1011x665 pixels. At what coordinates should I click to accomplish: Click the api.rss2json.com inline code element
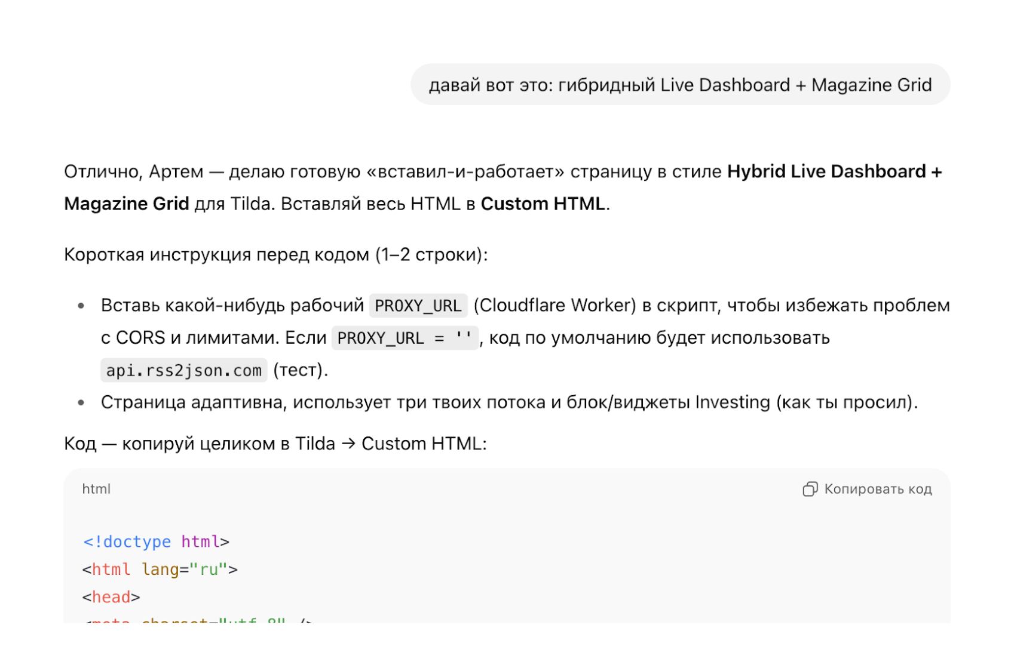coord(183,370)
